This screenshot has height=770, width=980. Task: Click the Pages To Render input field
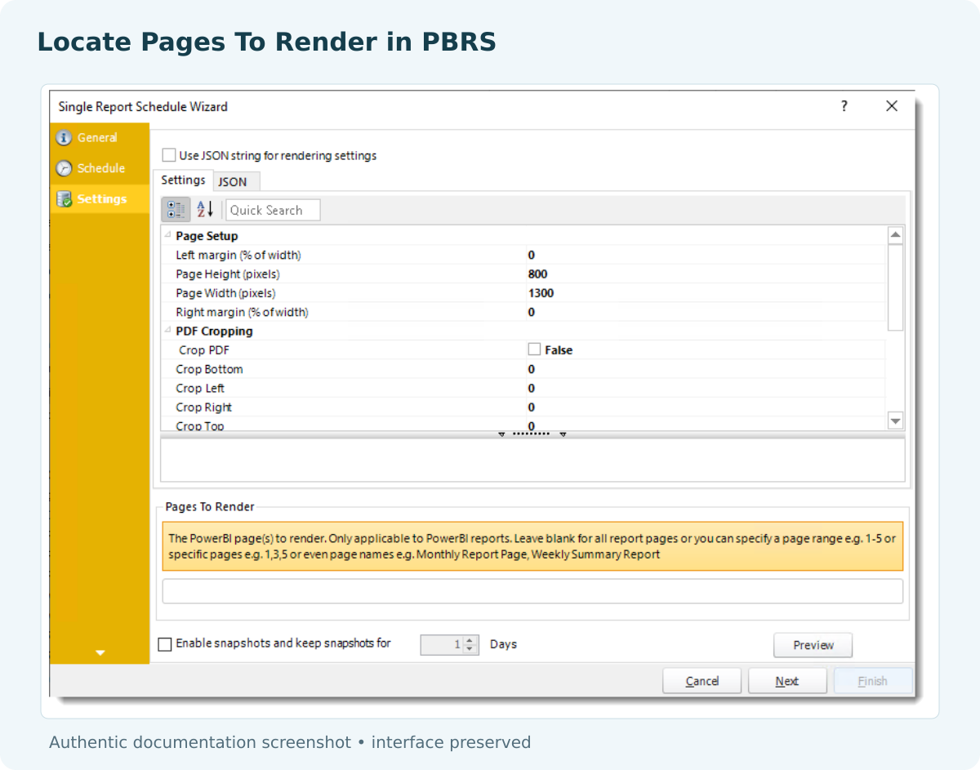pos(532,591)
